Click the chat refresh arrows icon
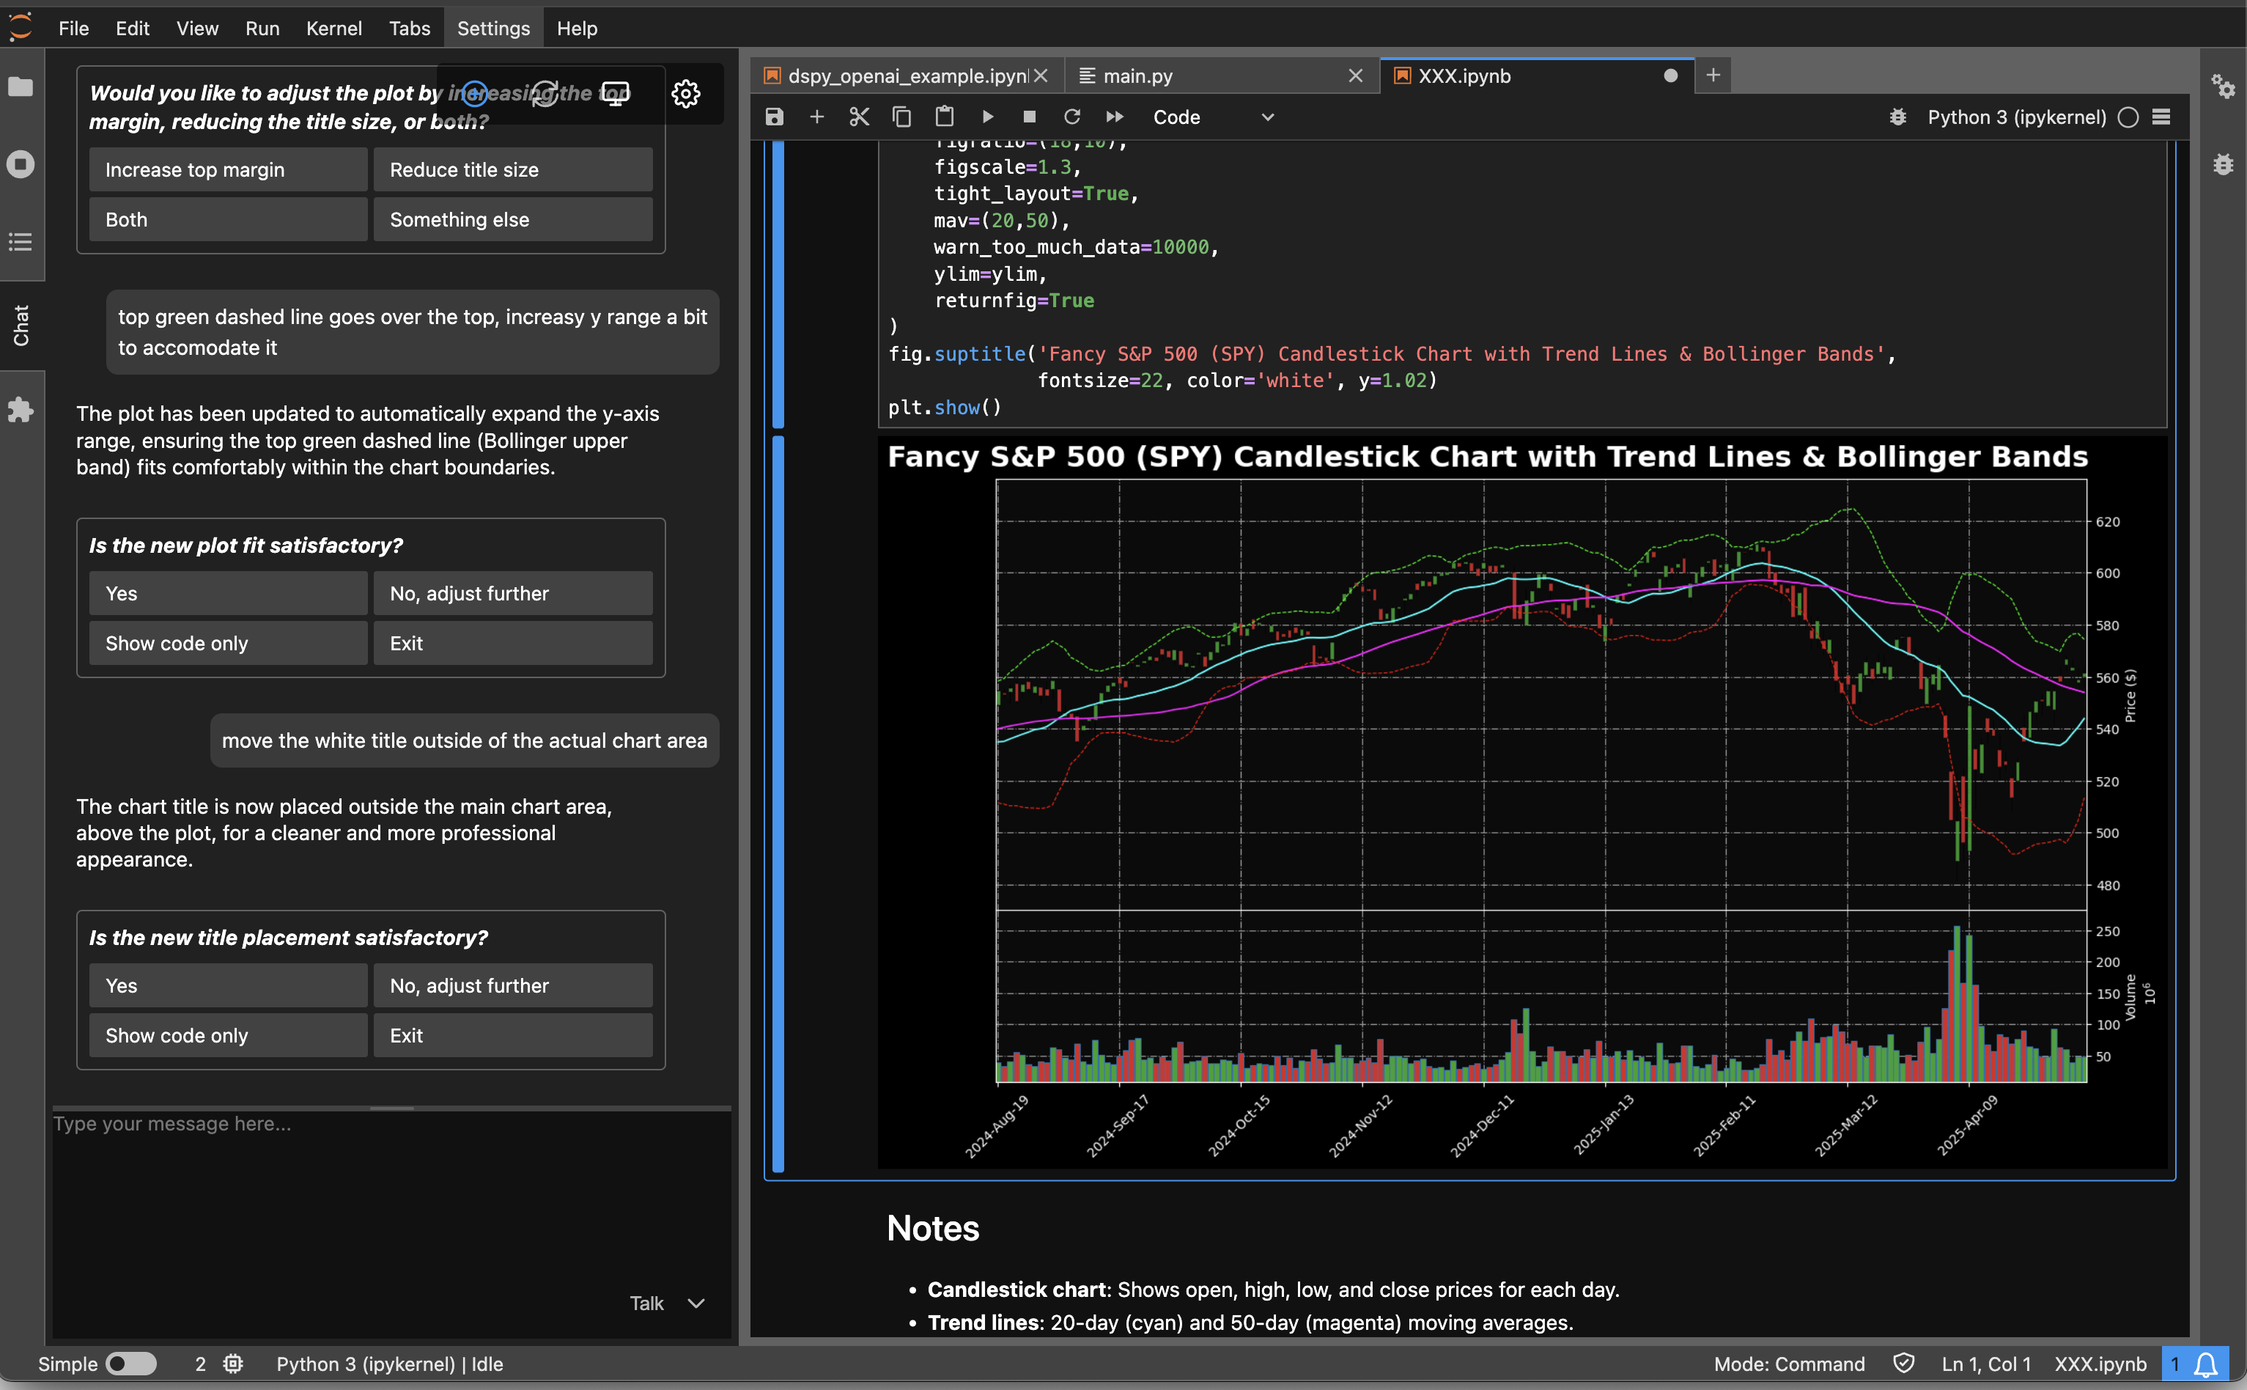2247x1390 pixels. point(545,93)
